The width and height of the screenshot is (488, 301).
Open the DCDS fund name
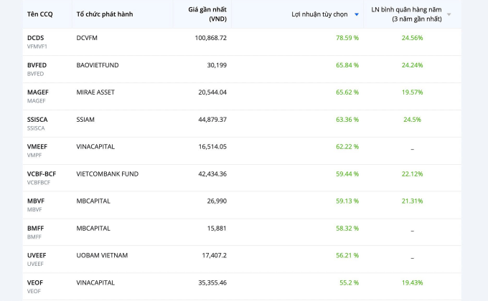[x=36, y=37]
